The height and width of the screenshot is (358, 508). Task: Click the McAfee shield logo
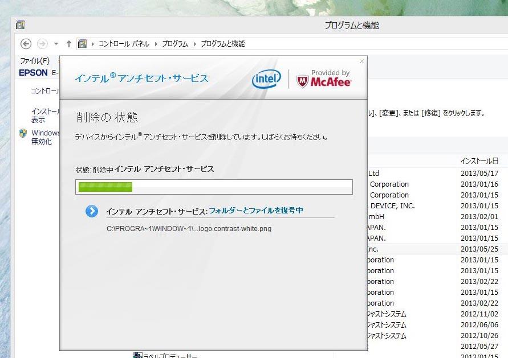302,81
